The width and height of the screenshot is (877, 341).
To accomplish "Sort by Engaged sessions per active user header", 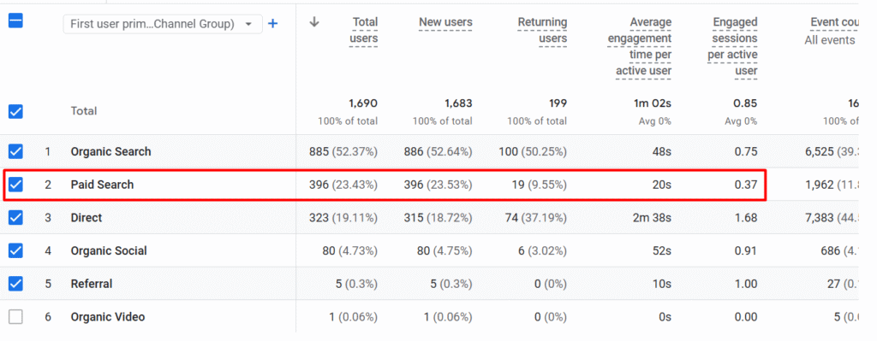I will [x=733, y=46].
